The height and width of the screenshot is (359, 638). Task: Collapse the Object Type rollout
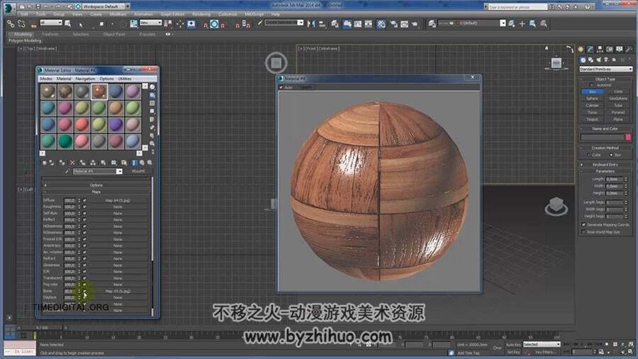(x=605, y=79)
